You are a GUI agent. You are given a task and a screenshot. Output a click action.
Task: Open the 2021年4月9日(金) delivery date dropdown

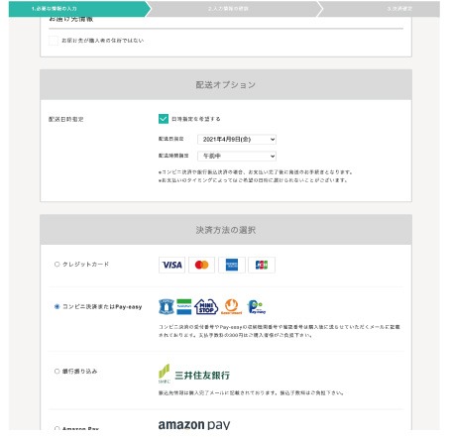point(237,140)
